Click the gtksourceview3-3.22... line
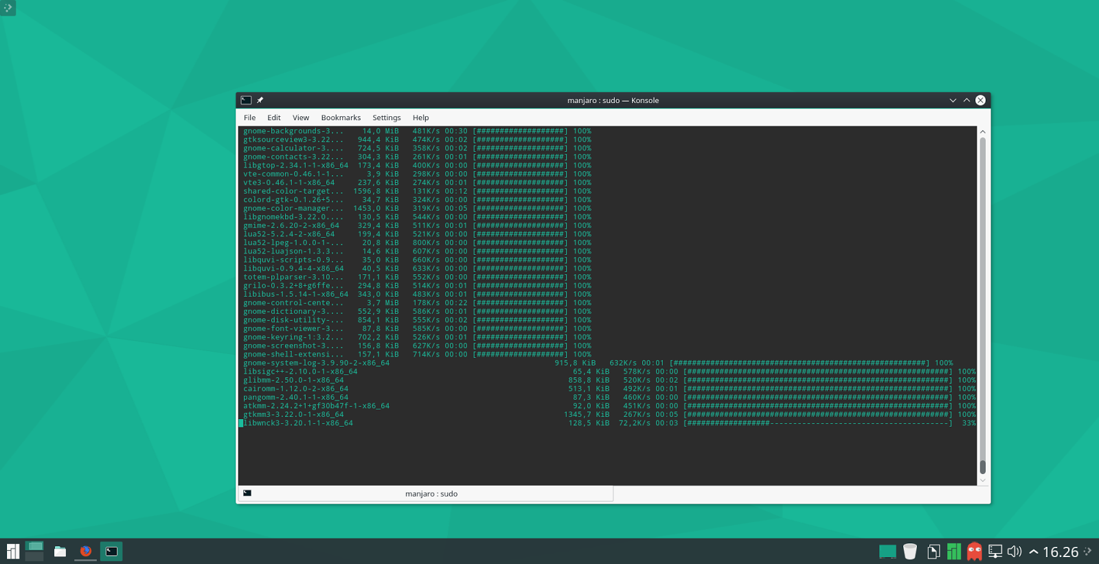This screenshot has width=1099, height=564. coord(417,139)
